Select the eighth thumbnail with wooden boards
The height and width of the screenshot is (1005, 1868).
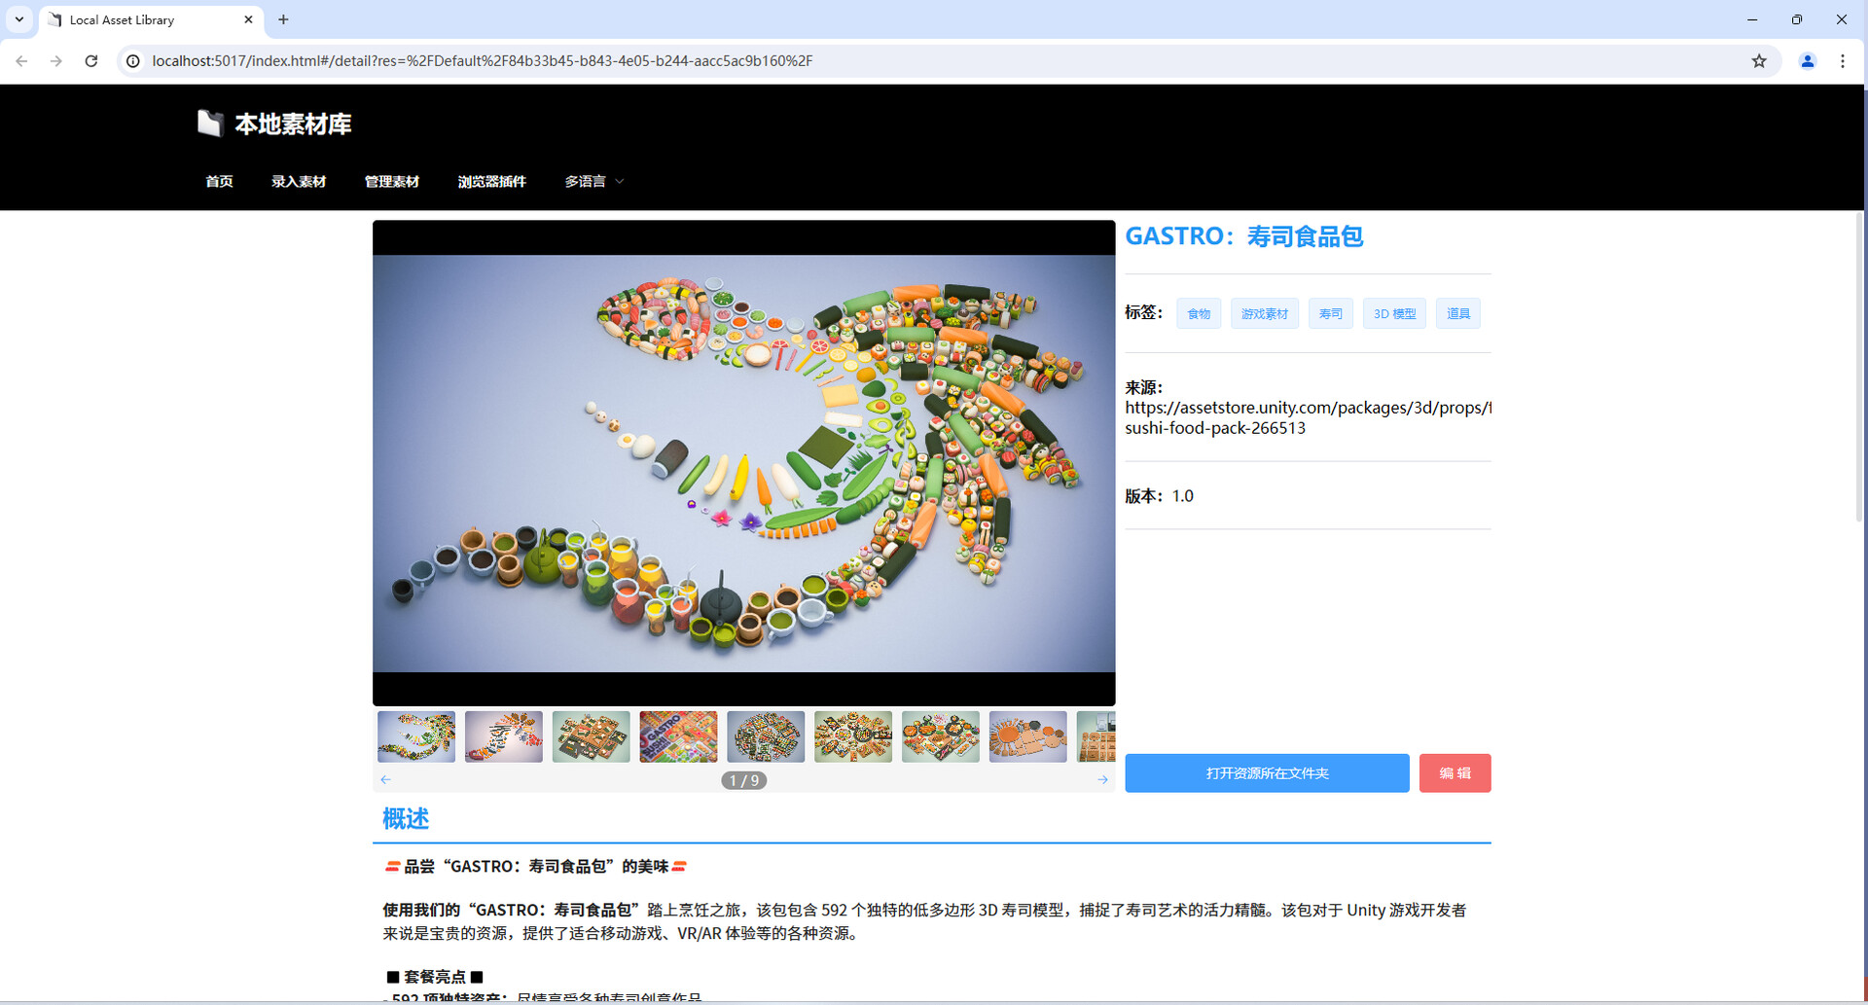pyautogui.click(x=1028, y=736)
